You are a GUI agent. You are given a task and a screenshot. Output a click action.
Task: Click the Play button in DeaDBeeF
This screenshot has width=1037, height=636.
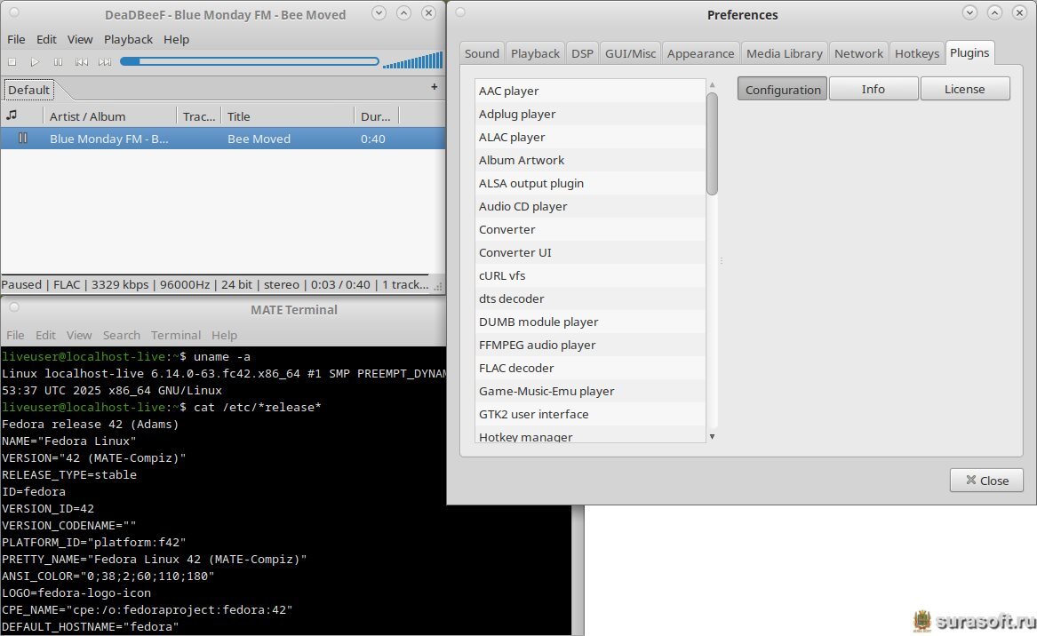[35, 62]
